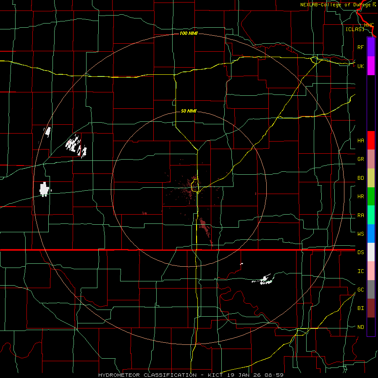Click the HYDROMETEOR CLASSIFICATION title text
This screenshot has width=378, height=378.
point(147,375)
